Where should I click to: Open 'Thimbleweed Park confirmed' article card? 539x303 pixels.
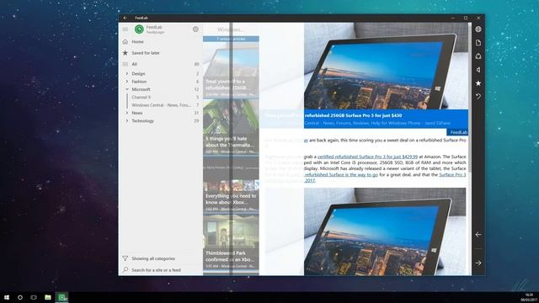231,242
